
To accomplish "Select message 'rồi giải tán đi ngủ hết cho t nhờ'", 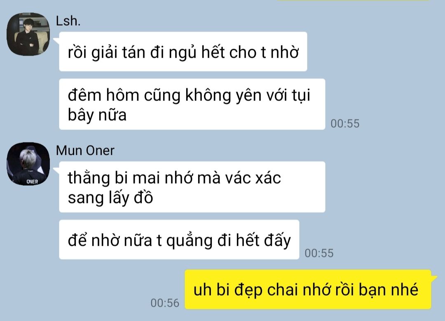I will (x=183, y=51).
